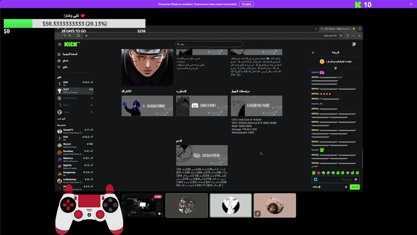Click the muted mic icon on cat tile
The height and width of the screenshot is (235, 417).
point(257,214)
